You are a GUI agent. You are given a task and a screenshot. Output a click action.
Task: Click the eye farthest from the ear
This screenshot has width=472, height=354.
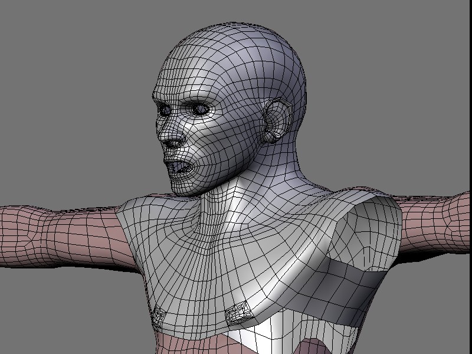pos(164,111)
